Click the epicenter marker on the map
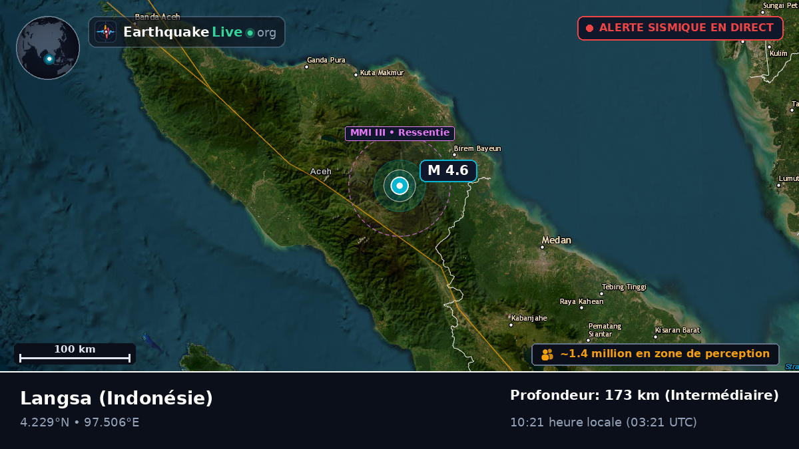 (400, 186)
